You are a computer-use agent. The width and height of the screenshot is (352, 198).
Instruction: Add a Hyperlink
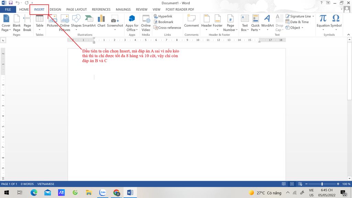(x=163, y=16)
